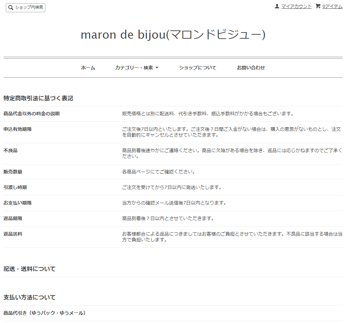Click the 特定商取引法に基づく表記 heading

(x=38, y=98)
